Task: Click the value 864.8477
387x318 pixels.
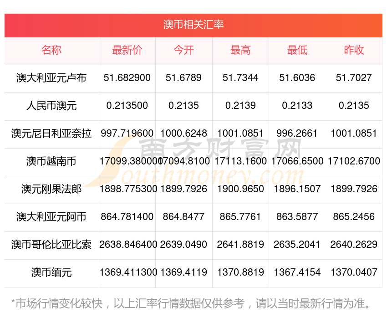Action: pyautogui.click(x=183, y=217)
